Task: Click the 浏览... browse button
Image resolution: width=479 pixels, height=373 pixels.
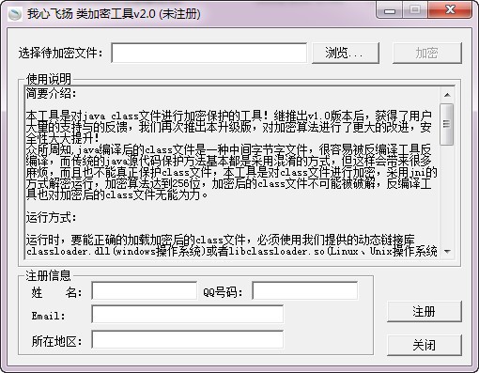Action: tap(346, 53)
